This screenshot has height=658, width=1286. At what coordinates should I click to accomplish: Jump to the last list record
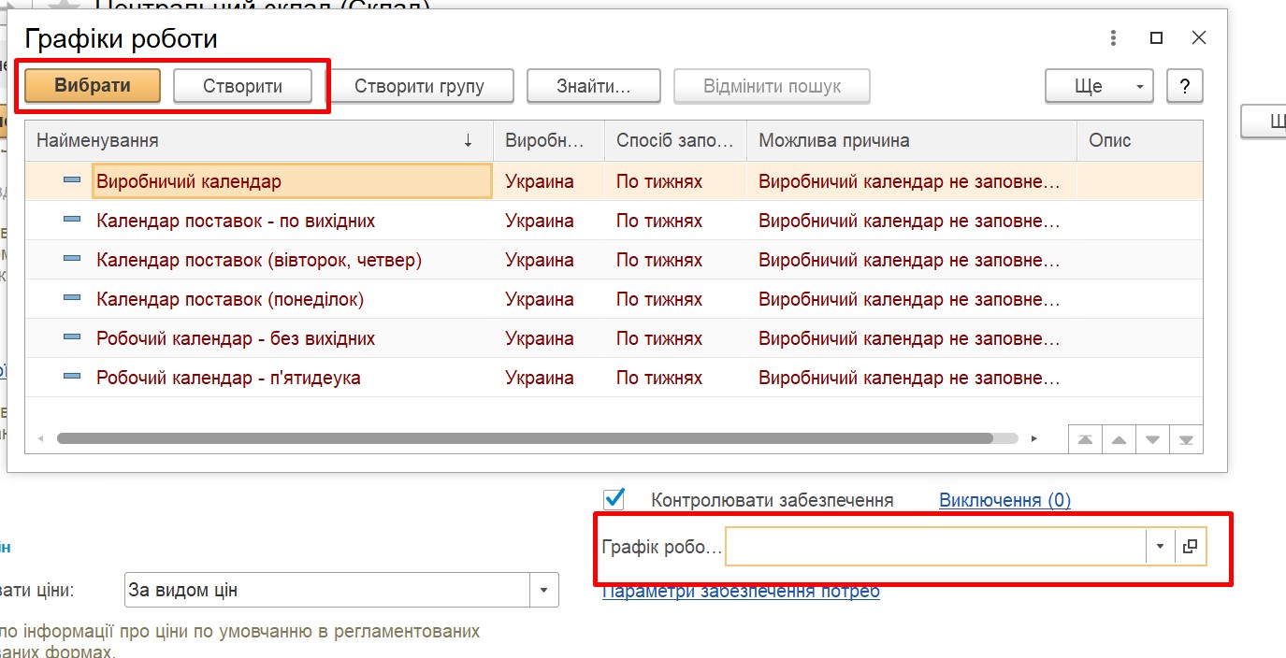click(1186, 439)
